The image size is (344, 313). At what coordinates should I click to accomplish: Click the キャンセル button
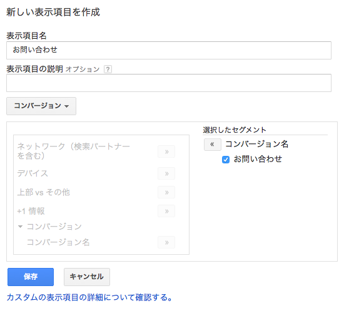87,277
